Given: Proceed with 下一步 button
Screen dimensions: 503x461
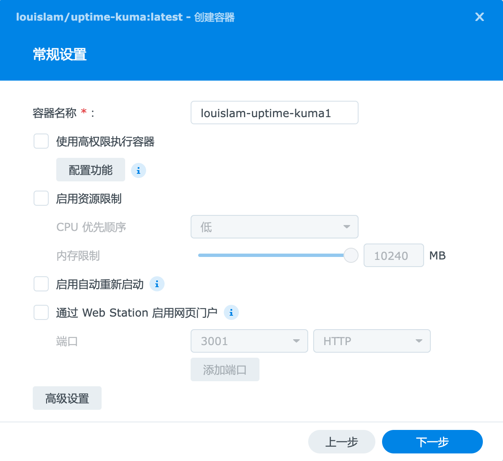Looking at the screenshot, I should click(432, 442).
